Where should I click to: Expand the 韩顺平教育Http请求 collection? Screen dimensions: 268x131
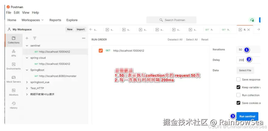27,94
